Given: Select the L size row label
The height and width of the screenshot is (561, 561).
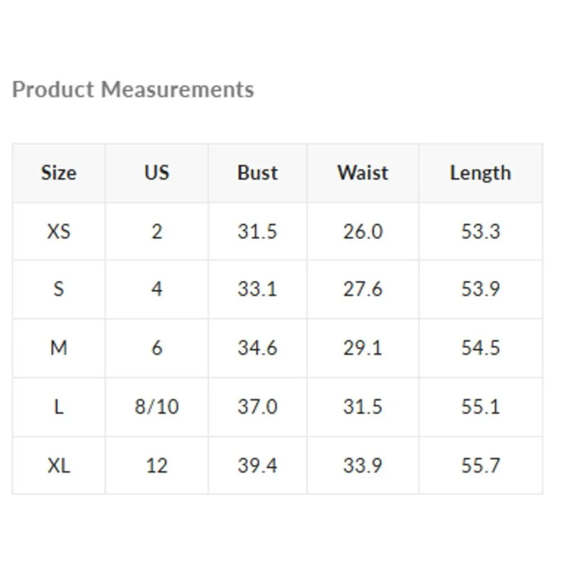Looking at the screenshot, I should coord(58,407).
